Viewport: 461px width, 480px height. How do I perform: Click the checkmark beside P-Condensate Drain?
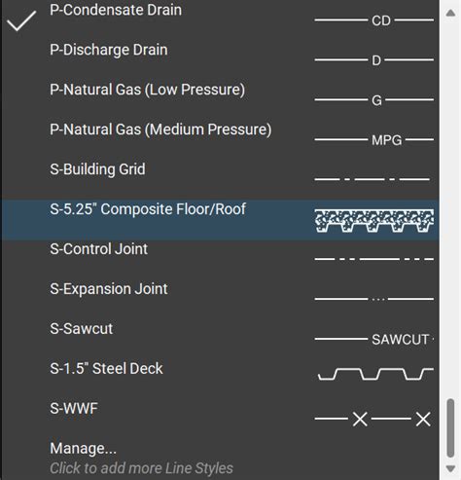[x=21, y=20]
